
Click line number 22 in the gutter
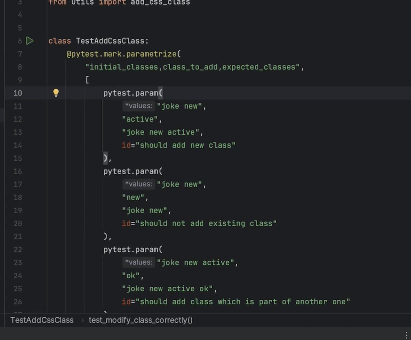pos(18,249)
